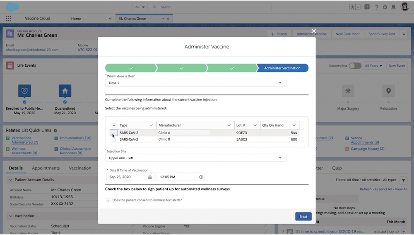Viewport: 414px width, 235px height.
Task: Click the Next button
Action: (303, 216)
